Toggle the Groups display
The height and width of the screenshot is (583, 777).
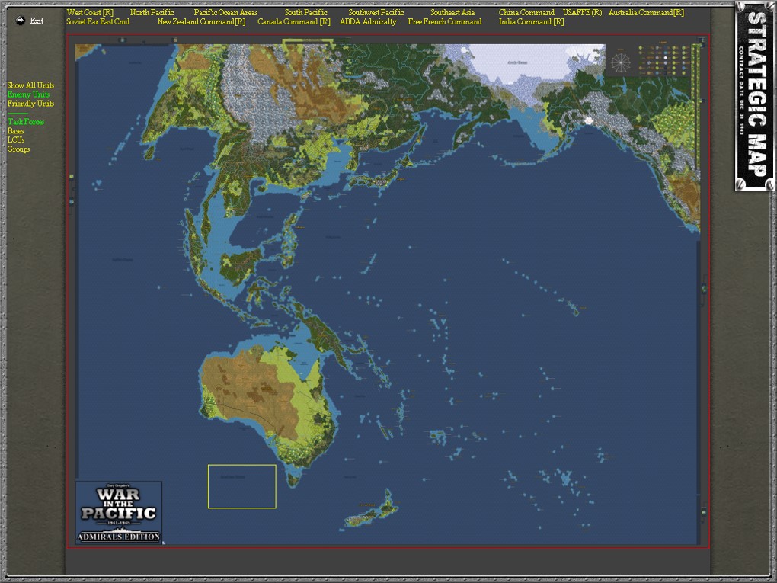[18, 149]
